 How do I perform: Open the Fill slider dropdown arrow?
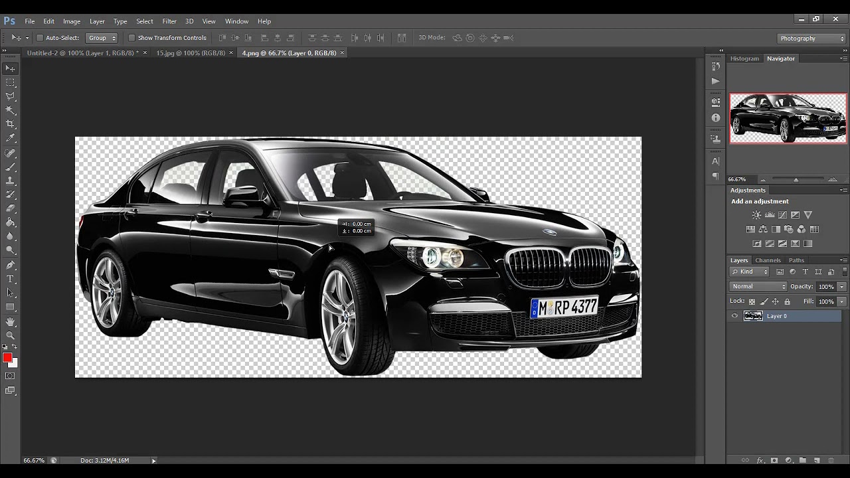point(842,301)
